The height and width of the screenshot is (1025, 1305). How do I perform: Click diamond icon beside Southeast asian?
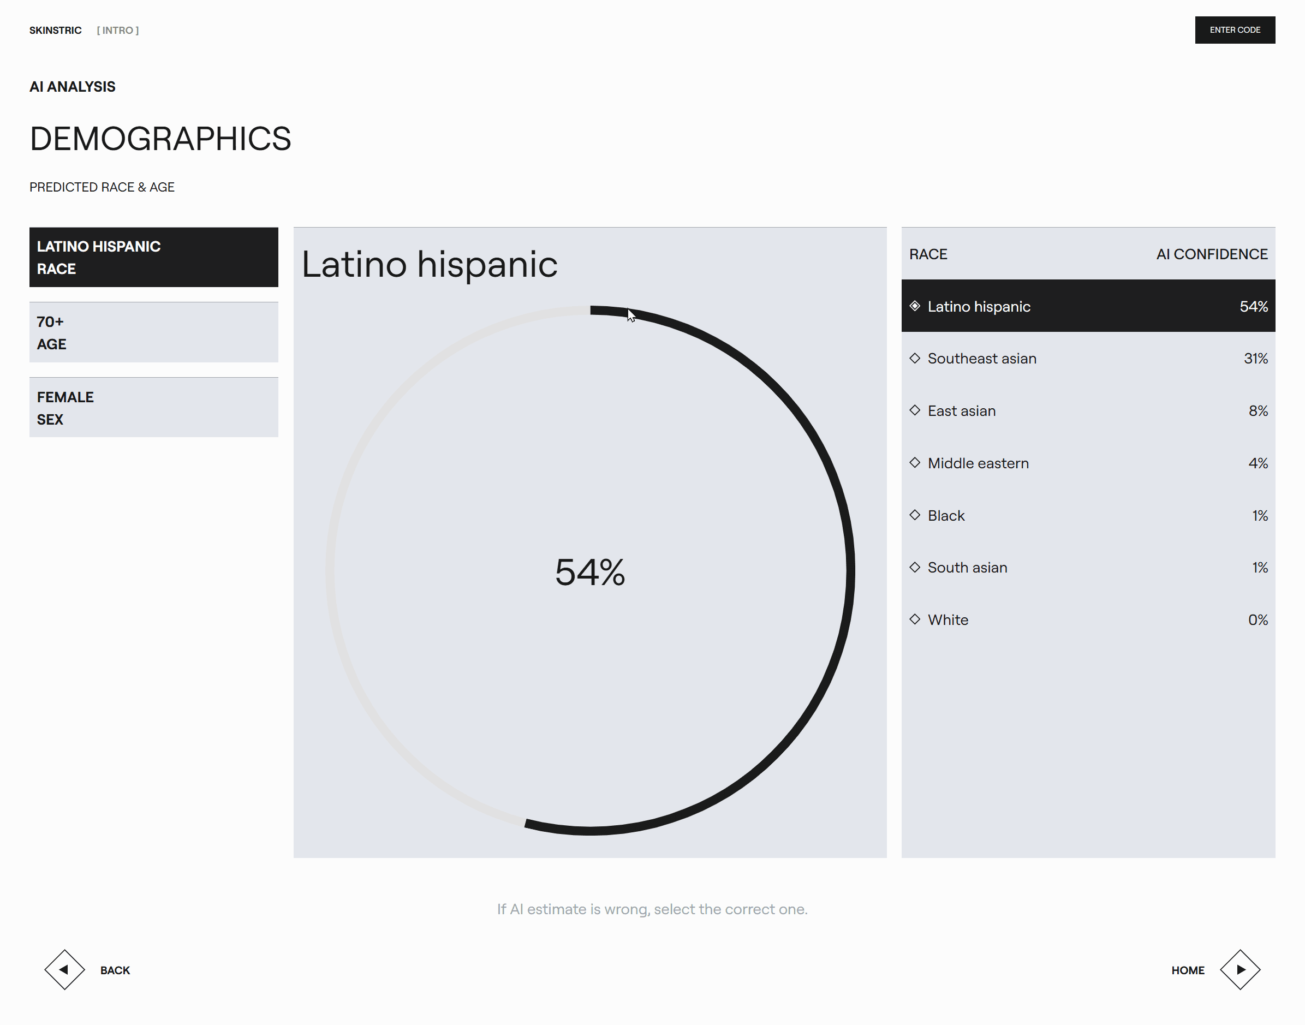click(x=915, y=358)
